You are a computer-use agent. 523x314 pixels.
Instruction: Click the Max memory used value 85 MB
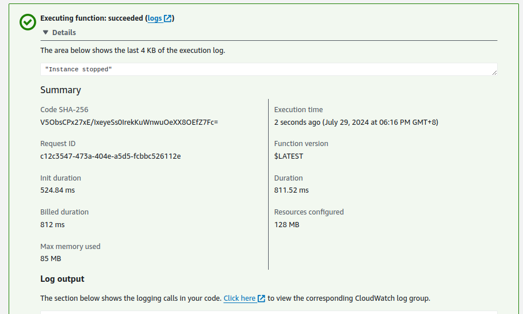tap(51, 259)
